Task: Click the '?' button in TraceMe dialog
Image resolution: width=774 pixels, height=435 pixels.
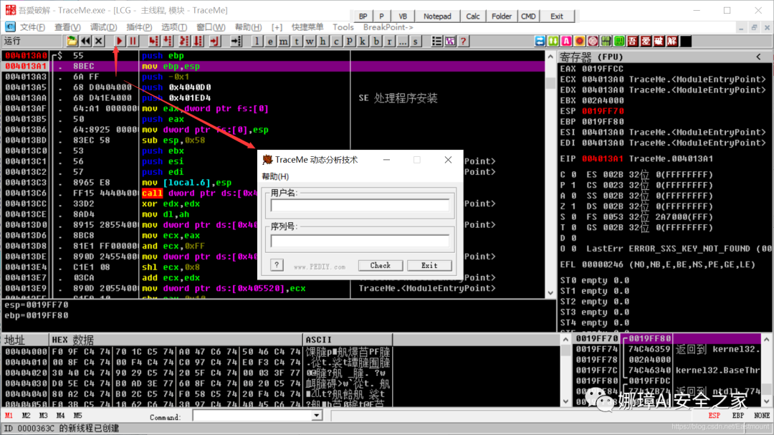Action: [277, 265]
